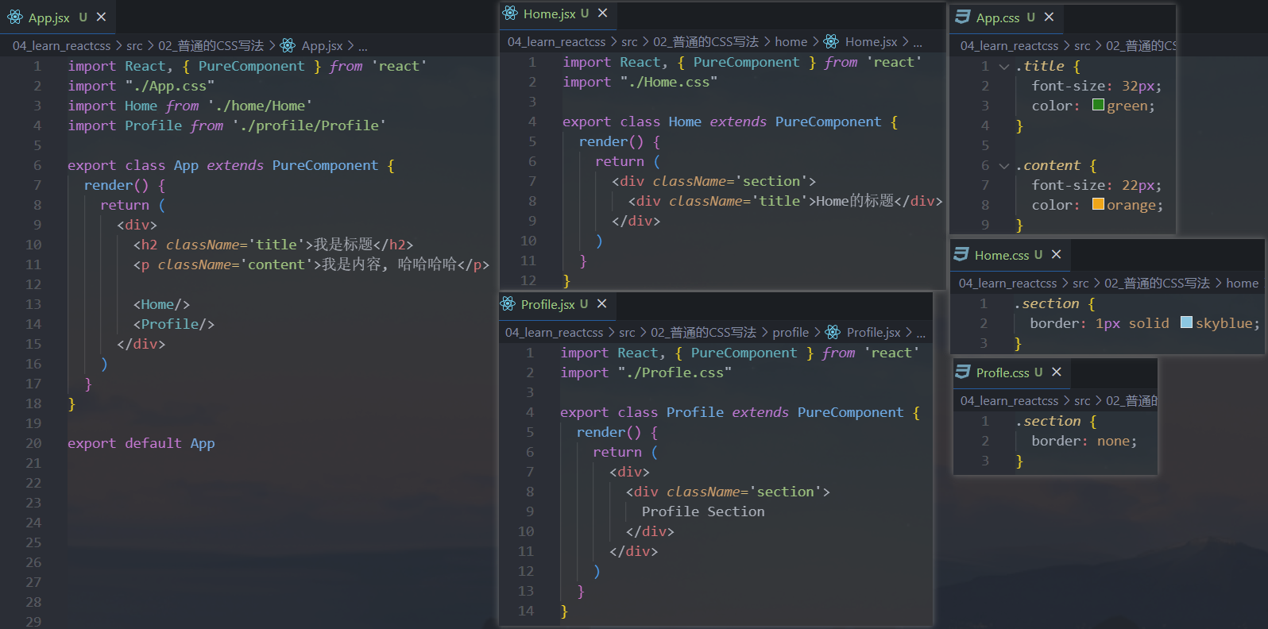Click './profile/Profile' import path in App.jsx
Viewport: 1268px width, 629px height.
pos(309,125)
